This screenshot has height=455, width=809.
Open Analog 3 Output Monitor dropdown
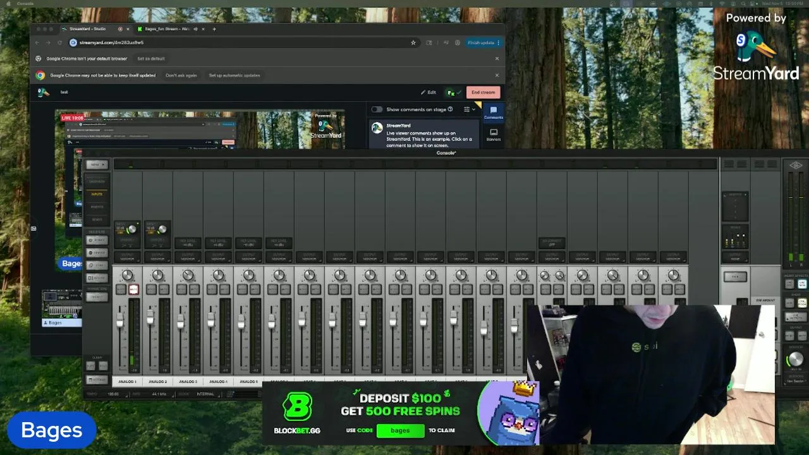188,257
